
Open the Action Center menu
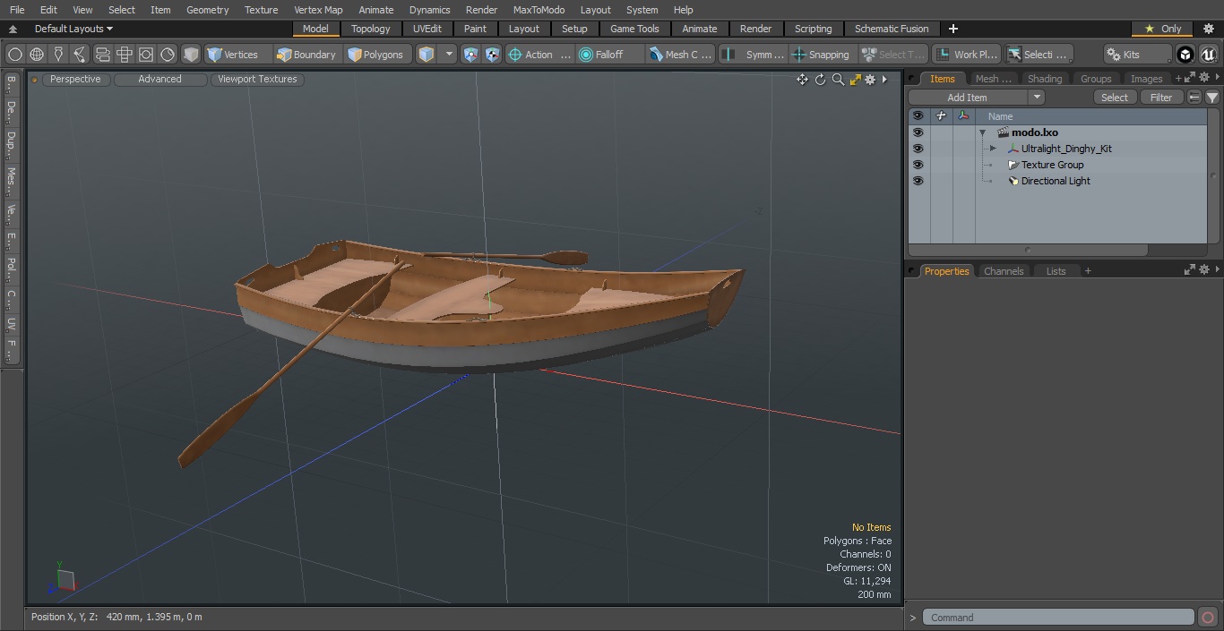pyautogui.click(x=539, y=55)
